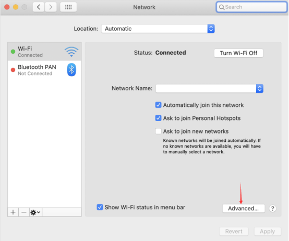Toggle Ask to join Personal Hotspots
Screen dimensions: 289x241
tap(158, 118)
